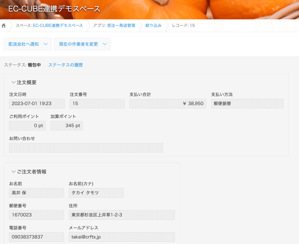Click the 注文番号 field showing 15

[x=97, y=104]
